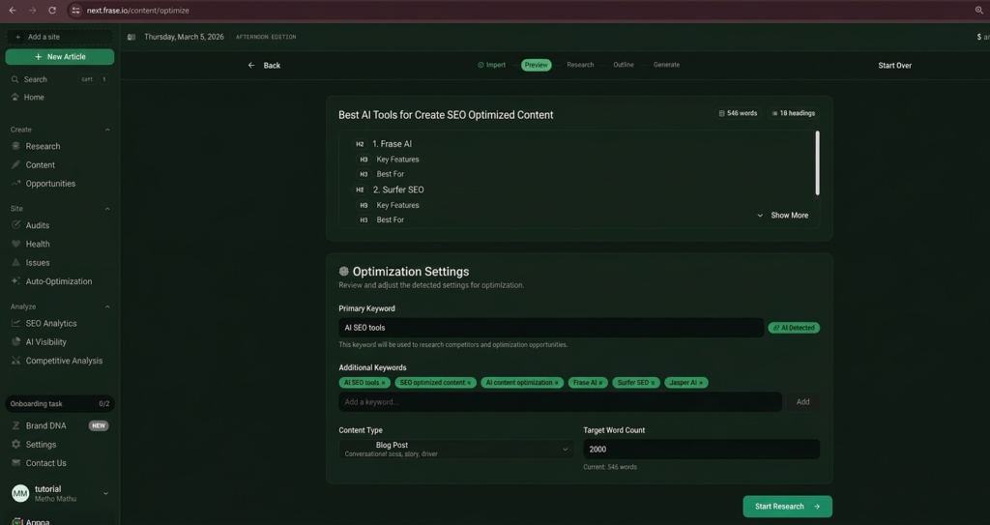This screenshot has height=525, width=990.
Task: Open the Content Type Blog Post dropdown
Action: 456,450
